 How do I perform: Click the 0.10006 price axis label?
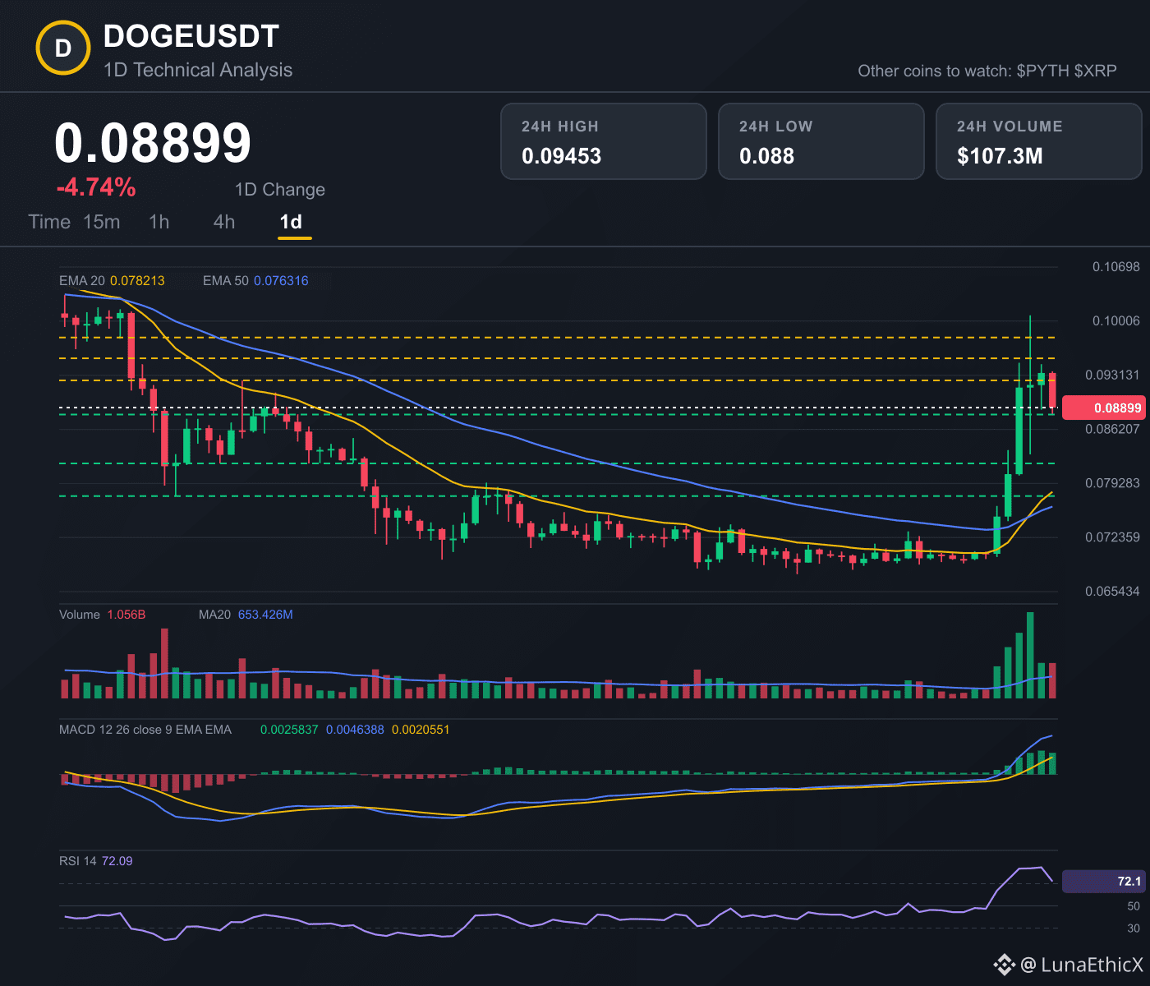pyautogui.click(x=1116, y=321)
